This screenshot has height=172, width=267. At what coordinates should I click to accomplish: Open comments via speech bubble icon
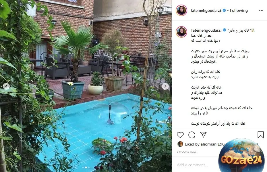click(x=192, y=135)
